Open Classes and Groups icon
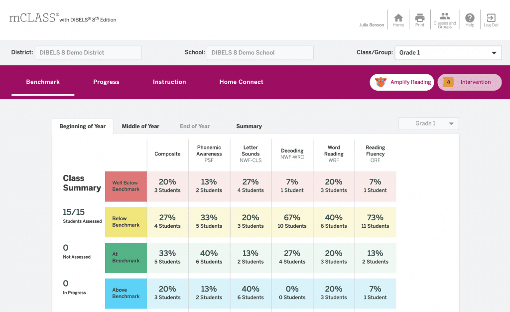The height and width of the screenshot is (312, 510). (445, 16)
